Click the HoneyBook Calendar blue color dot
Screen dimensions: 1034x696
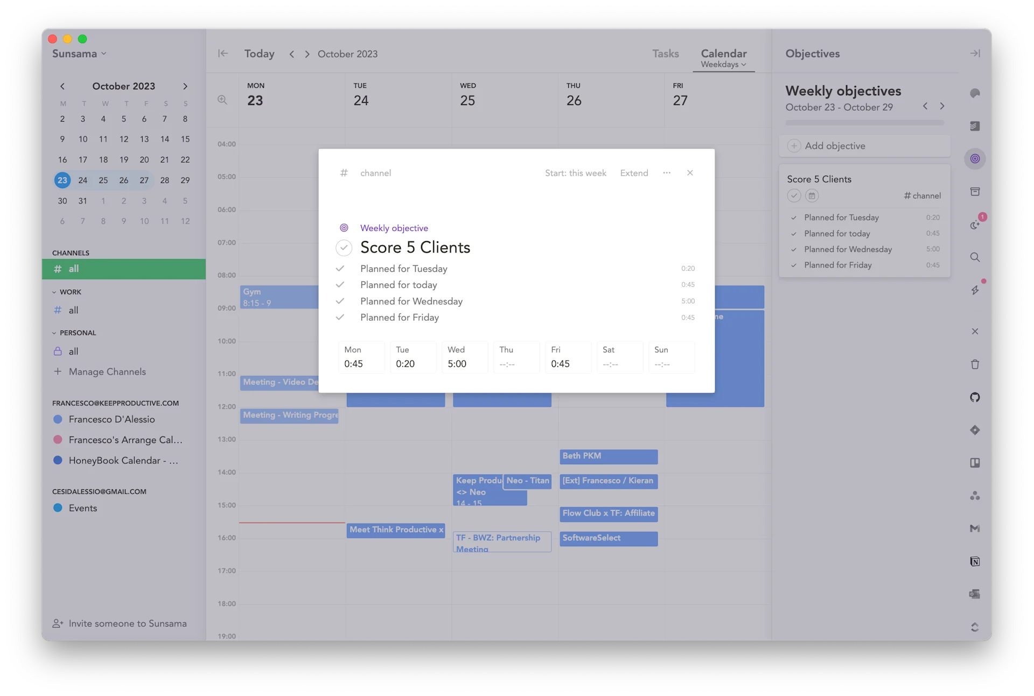58,461
